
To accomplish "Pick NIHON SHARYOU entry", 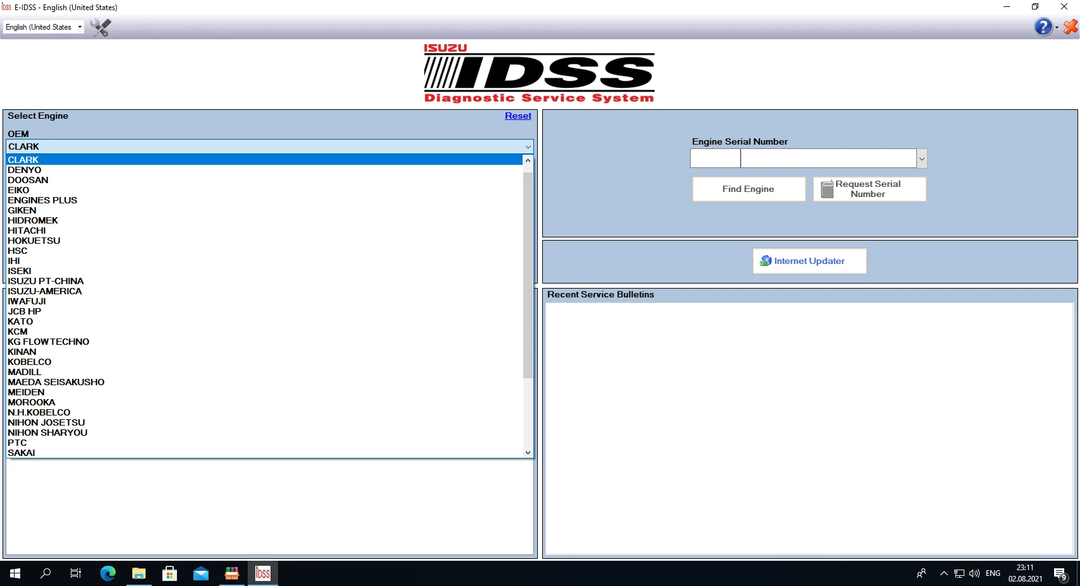I will 265,433.
